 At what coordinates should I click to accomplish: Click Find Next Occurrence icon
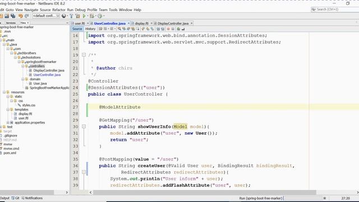point(128,29)
